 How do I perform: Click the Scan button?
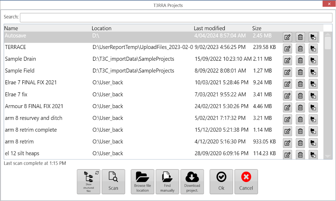(x=113, y=182)
